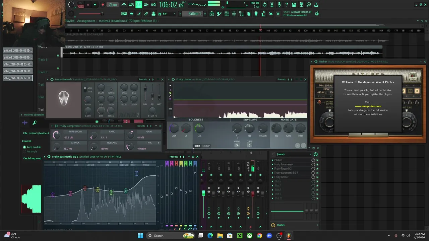Viewport: 429px width, 241px height.
Task: Click master volume slider in top toolbar
Action: pos(91,14)
